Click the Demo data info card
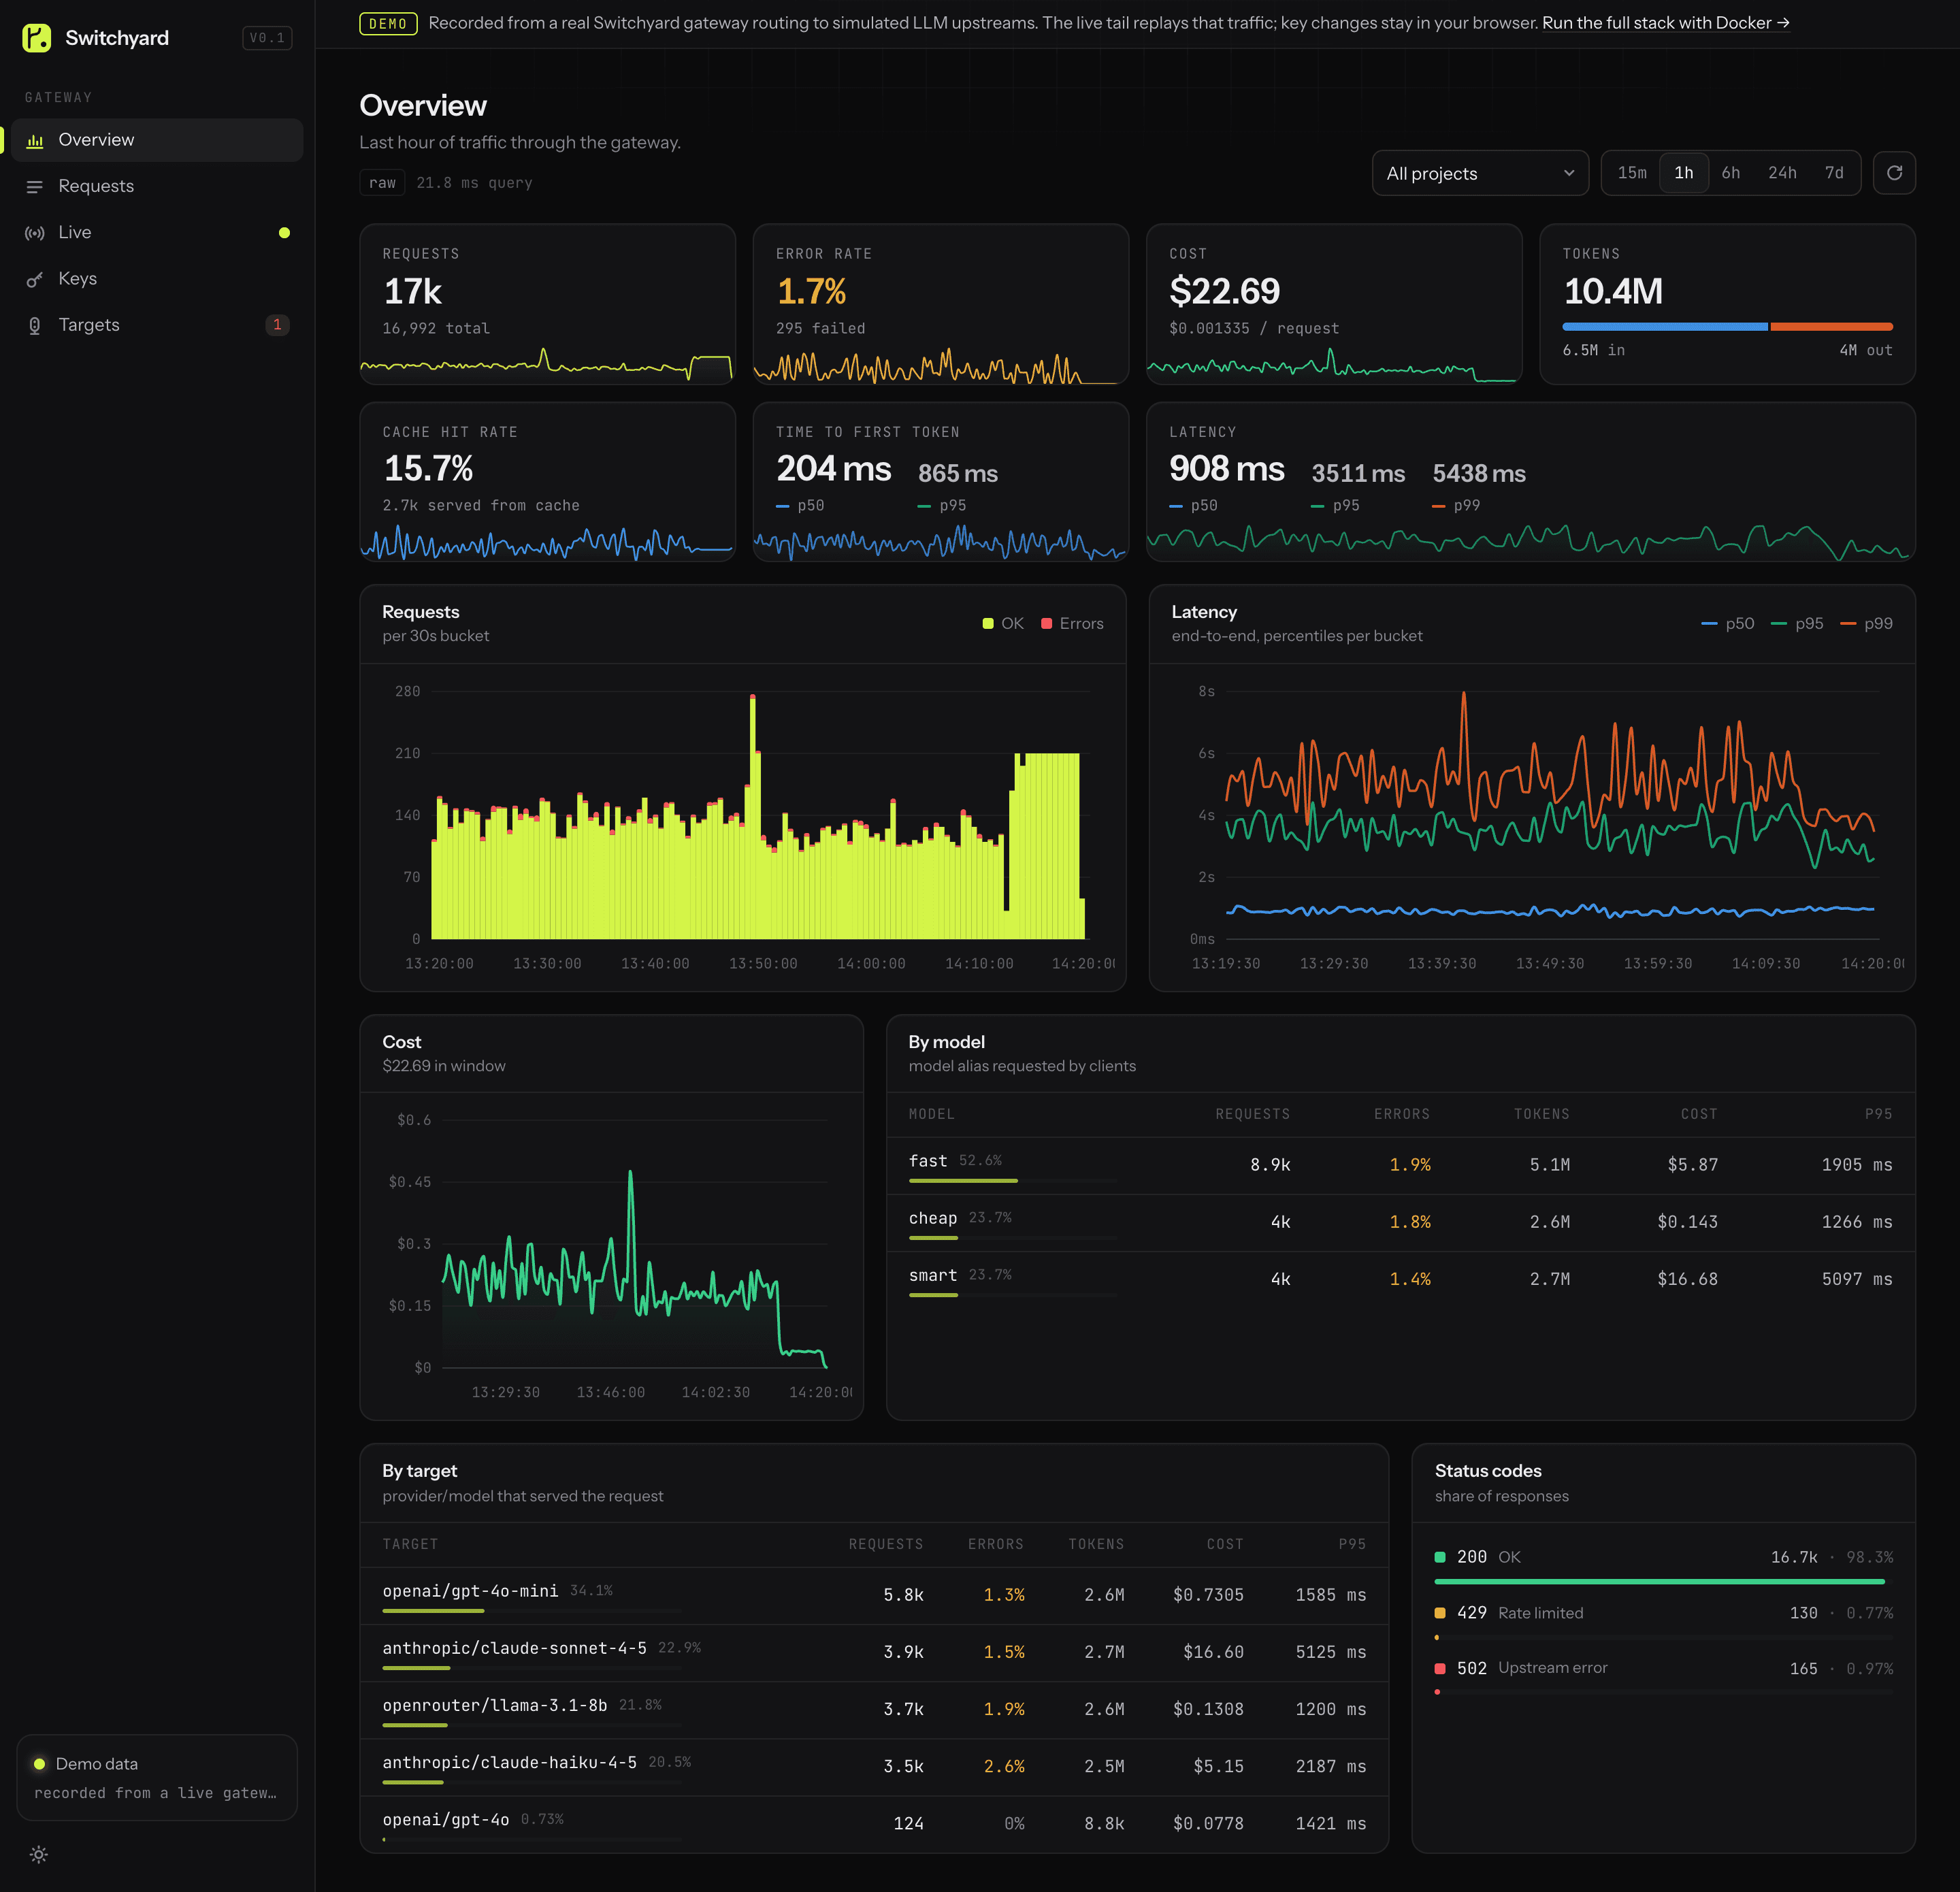The width and height of the screenshot is (1960, 1892). (x=157, y=1777)
